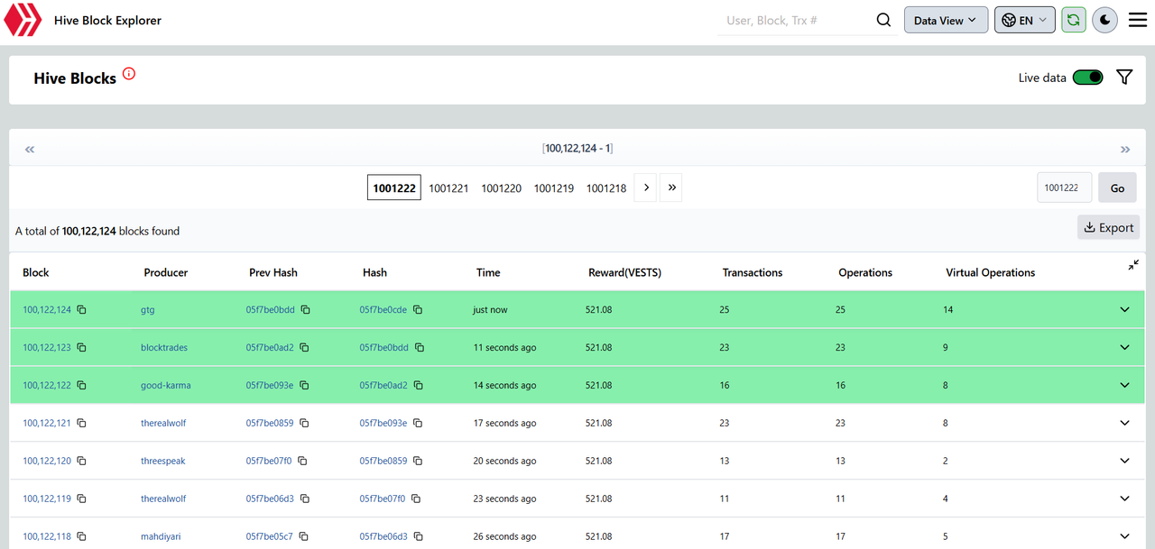This screenshot has height=549, width=1155.
Task: Go to page 1001219
Action: coord(553,188)
